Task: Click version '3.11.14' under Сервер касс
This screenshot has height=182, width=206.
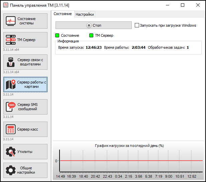Action: coord(8,139)
